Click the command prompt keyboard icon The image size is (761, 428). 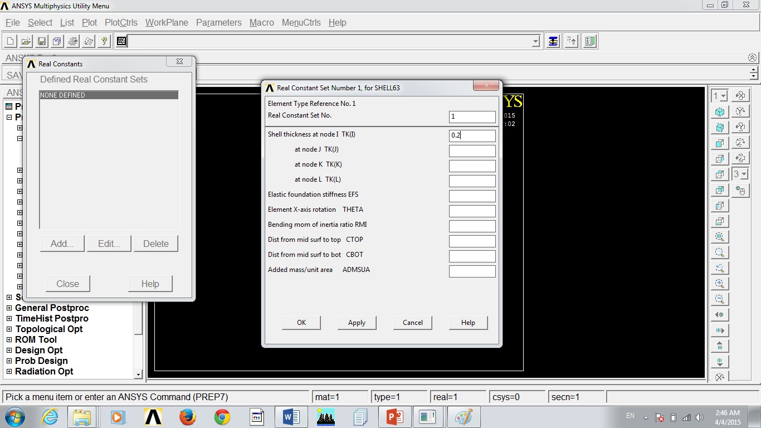click(121, 41)
